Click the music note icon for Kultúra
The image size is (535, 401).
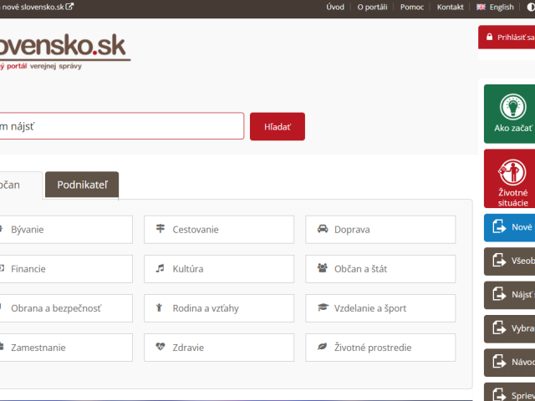pyautogui.click(x=160, y=268)
